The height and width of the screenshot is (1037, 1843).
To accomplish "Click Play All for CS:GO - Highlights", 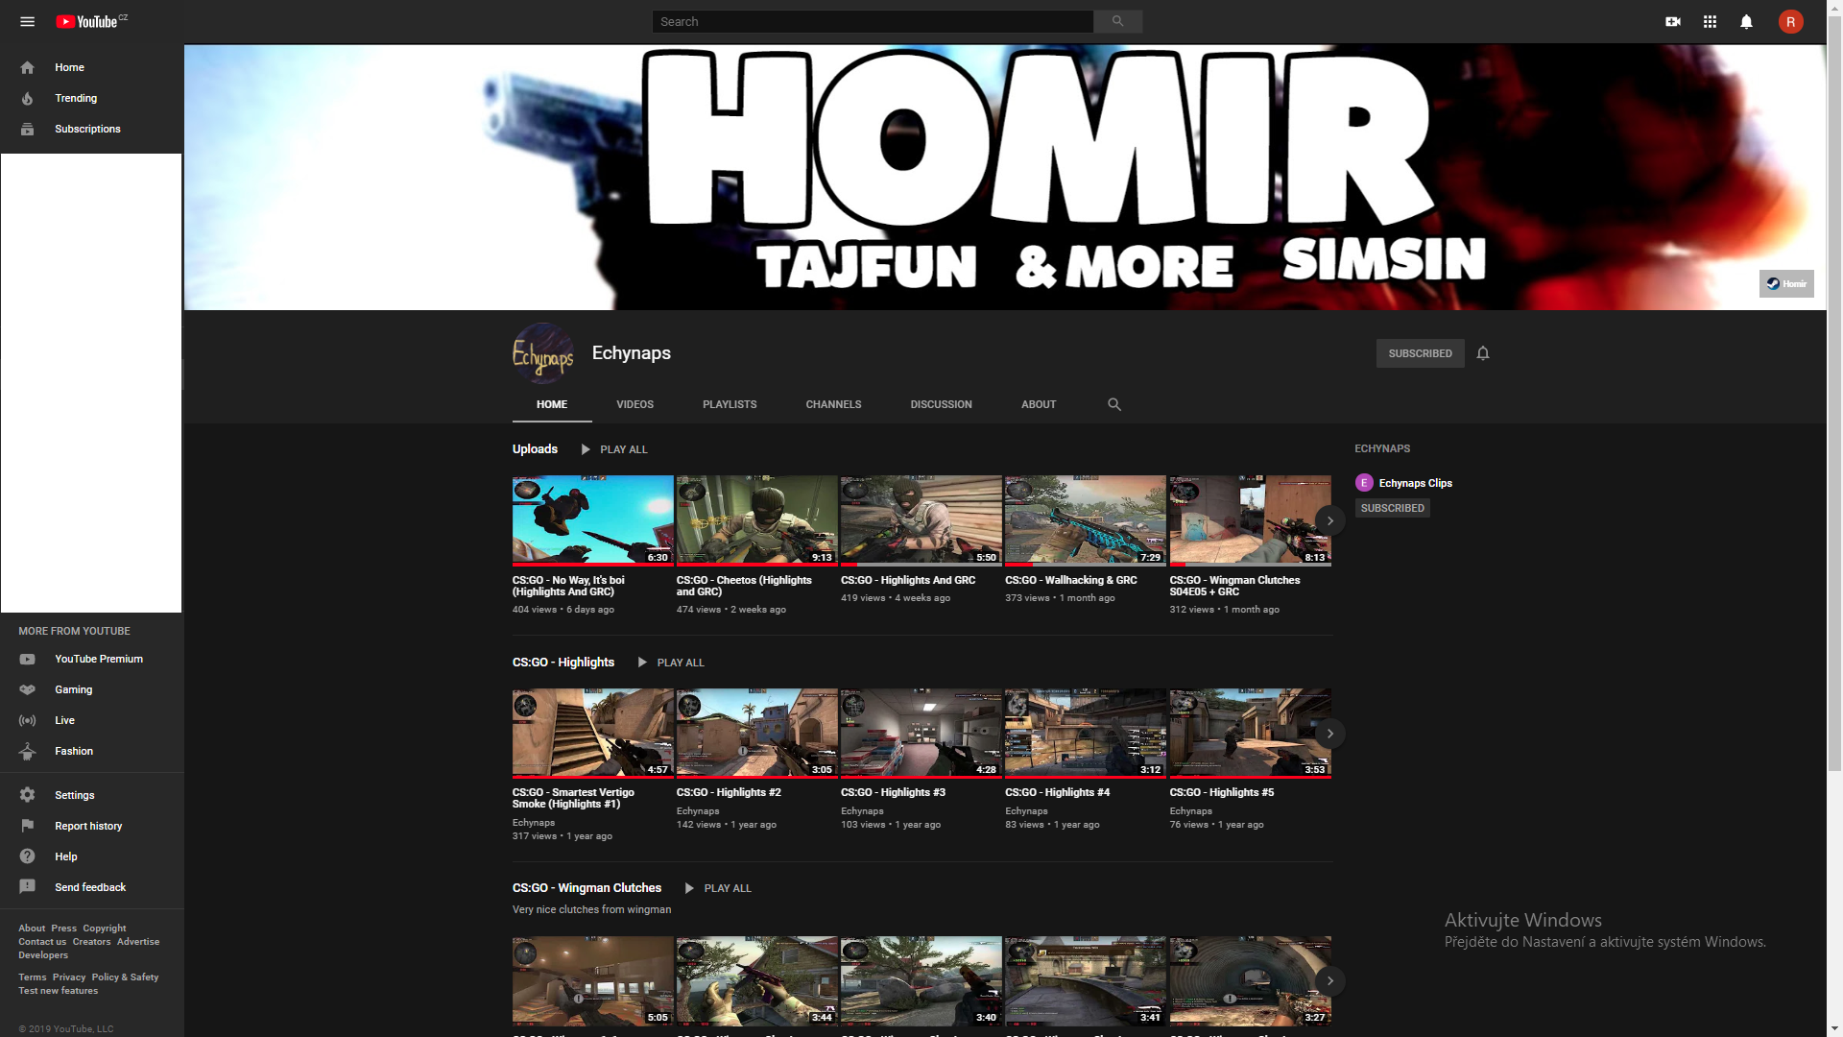I will [x=671, y=663].
